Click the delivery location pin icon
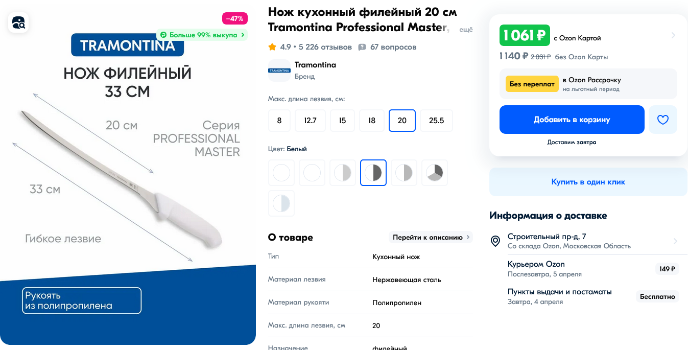 tap(495, 241)
